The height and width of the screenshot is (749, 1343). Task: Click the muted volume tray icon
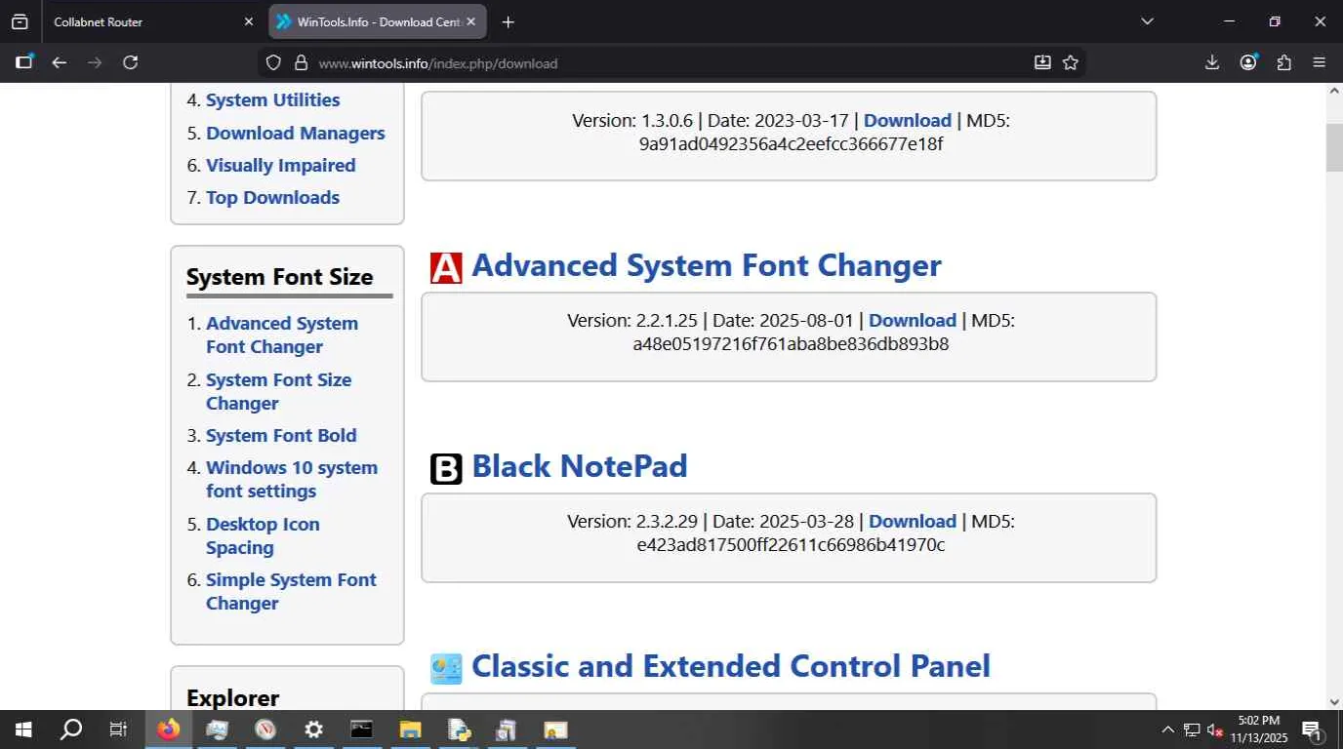click(1216, 729)
